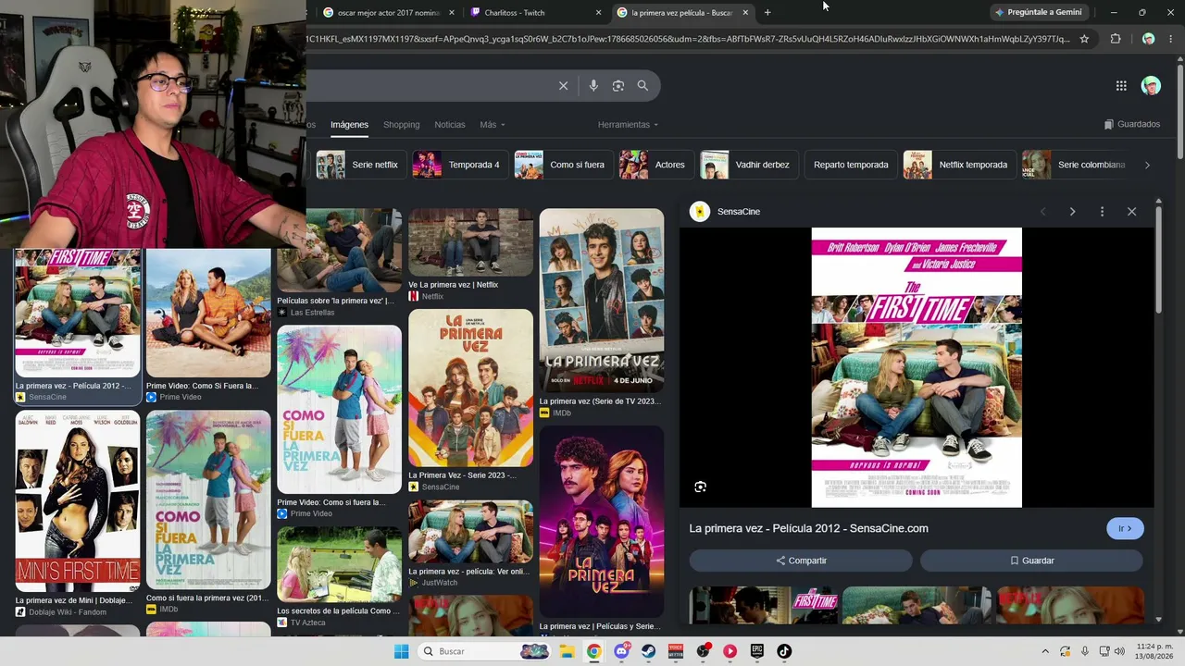Open the Herramientas tools dropdown
This screenshot has width=1185, height=666.
[x=629, y=125]
